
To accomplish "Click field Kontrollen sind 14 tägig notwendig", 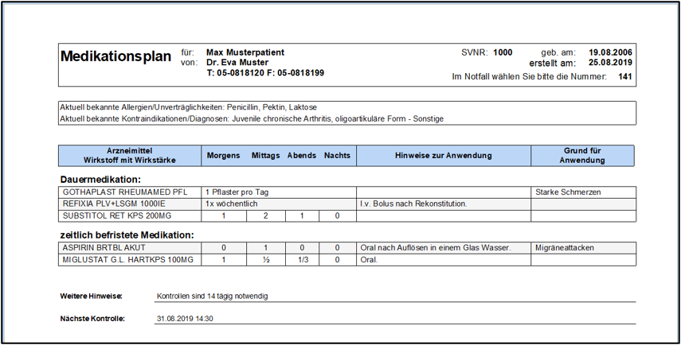I will click(x=395, y=297).
